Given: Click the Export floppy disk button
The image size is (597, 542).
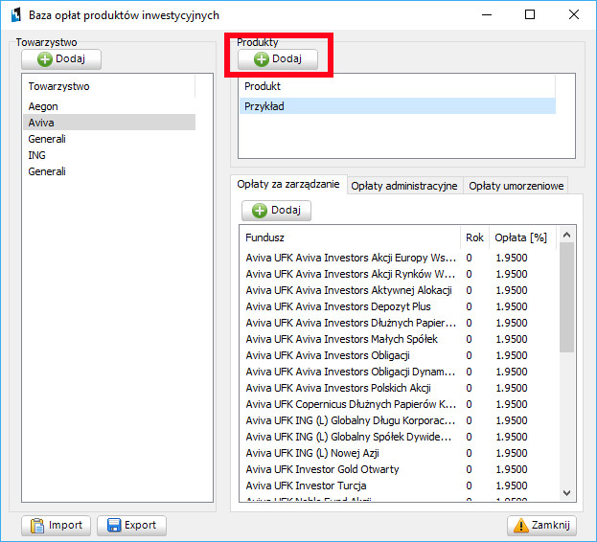Looking at the screenshot, I should (x=131, y=525).
